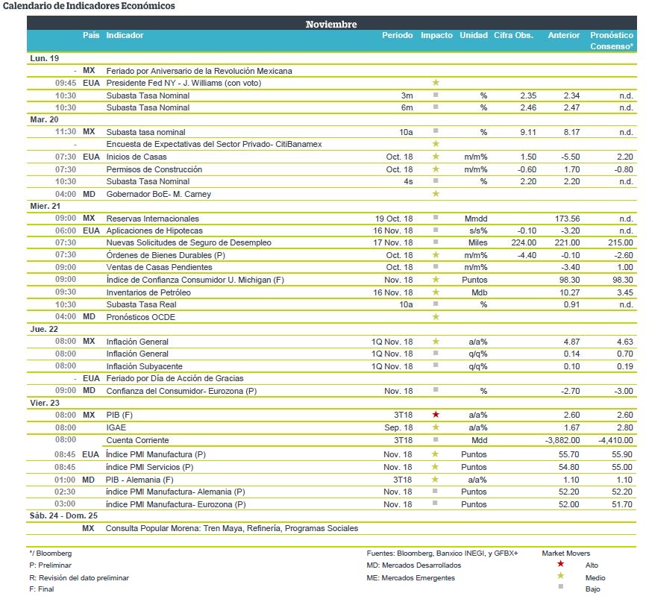This screenshot has height=599, width=646.
Task: Click the red star impact icon for PIB (F)
Action: (x=436, y=415)
